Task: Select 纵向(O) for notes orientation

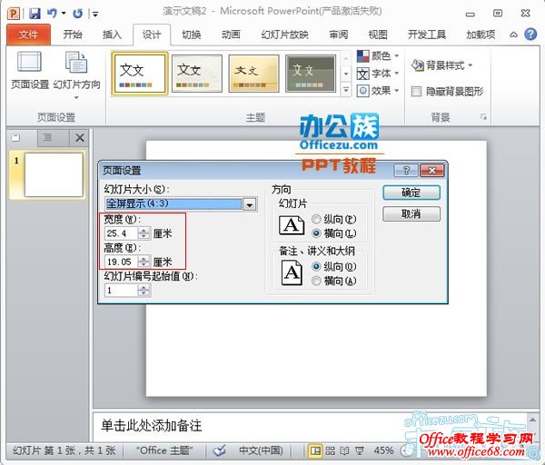Action: (334, 267)
